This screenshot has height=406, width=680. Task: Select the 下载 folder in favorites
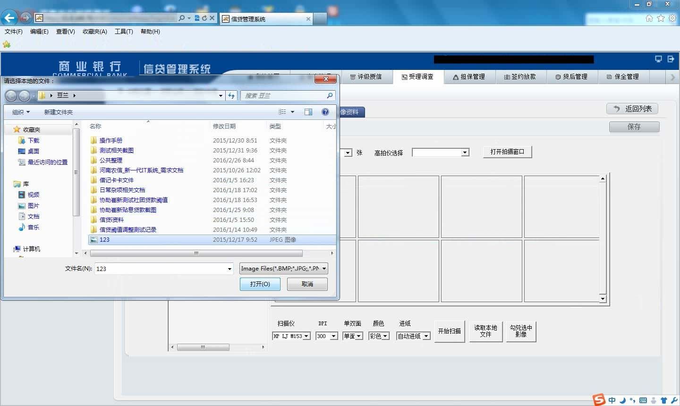(x=33, y=140)
